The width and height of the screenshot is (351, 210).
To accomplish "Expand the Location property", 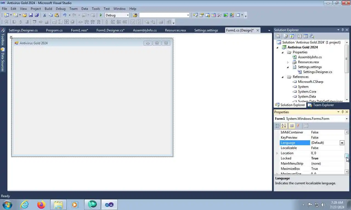I will (277, 153).
